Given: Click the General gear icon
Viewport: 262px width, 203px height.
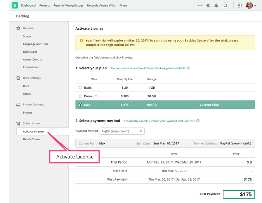Looking at the screenshot, I should 18,28.
